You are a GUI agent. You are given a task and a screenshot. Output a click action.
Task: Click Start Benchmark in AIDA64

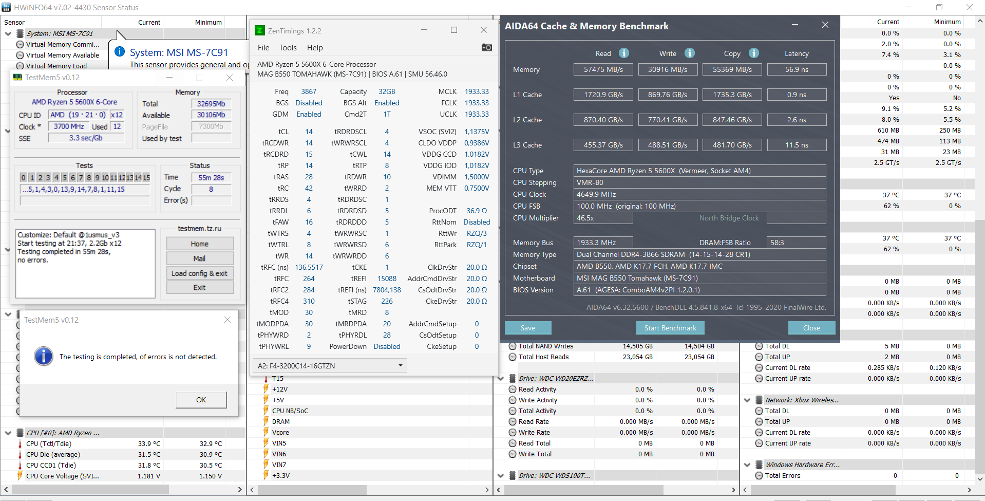[x=670, y=328]
